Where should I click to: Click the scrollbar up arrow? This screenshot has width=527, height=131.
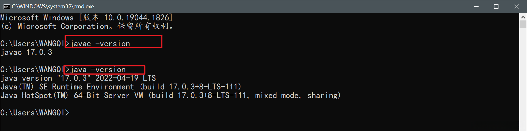[x=523, y=17]
